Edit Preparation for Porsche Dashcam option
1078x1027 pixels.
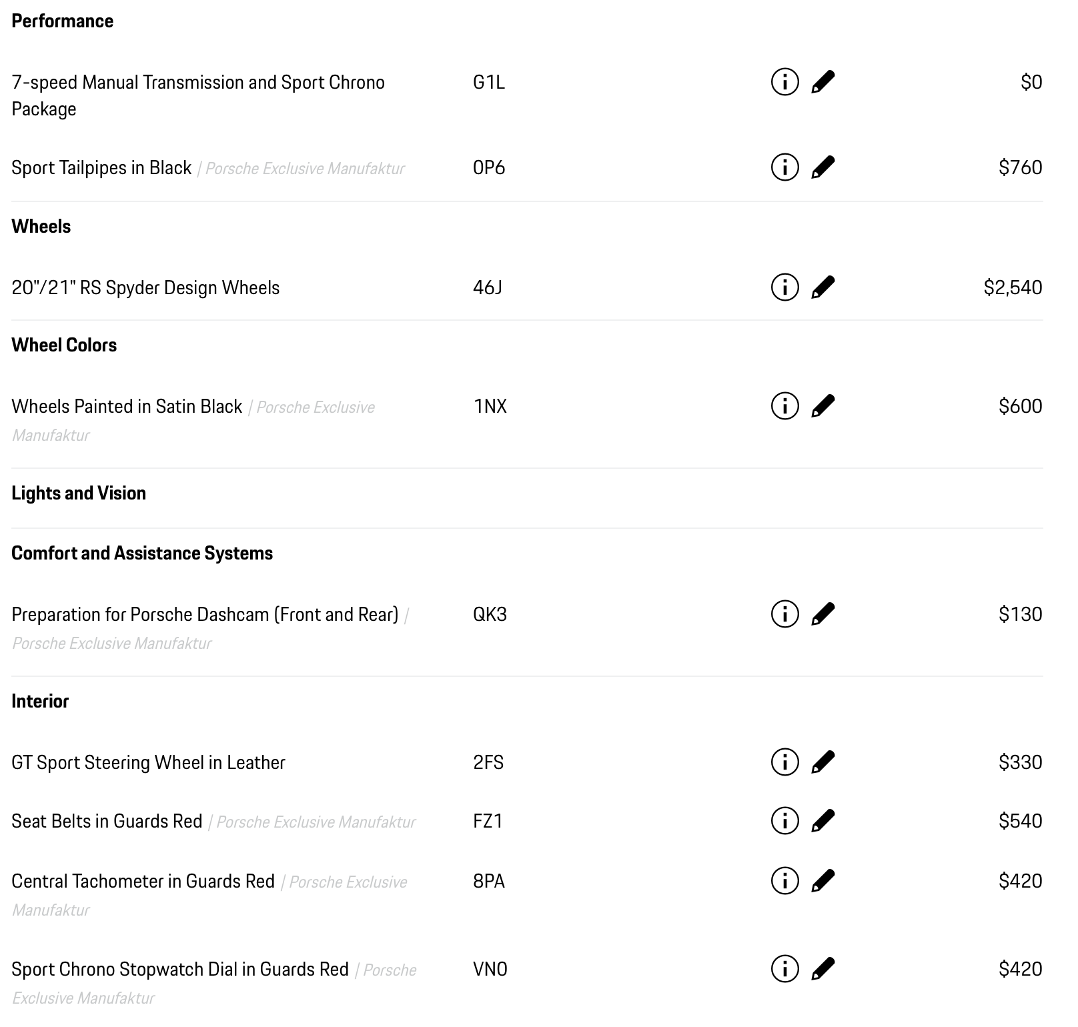tap(823, 614)
